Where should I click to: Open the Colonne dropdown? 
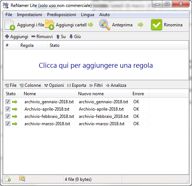pyautogui.click(x=30, y=85)
